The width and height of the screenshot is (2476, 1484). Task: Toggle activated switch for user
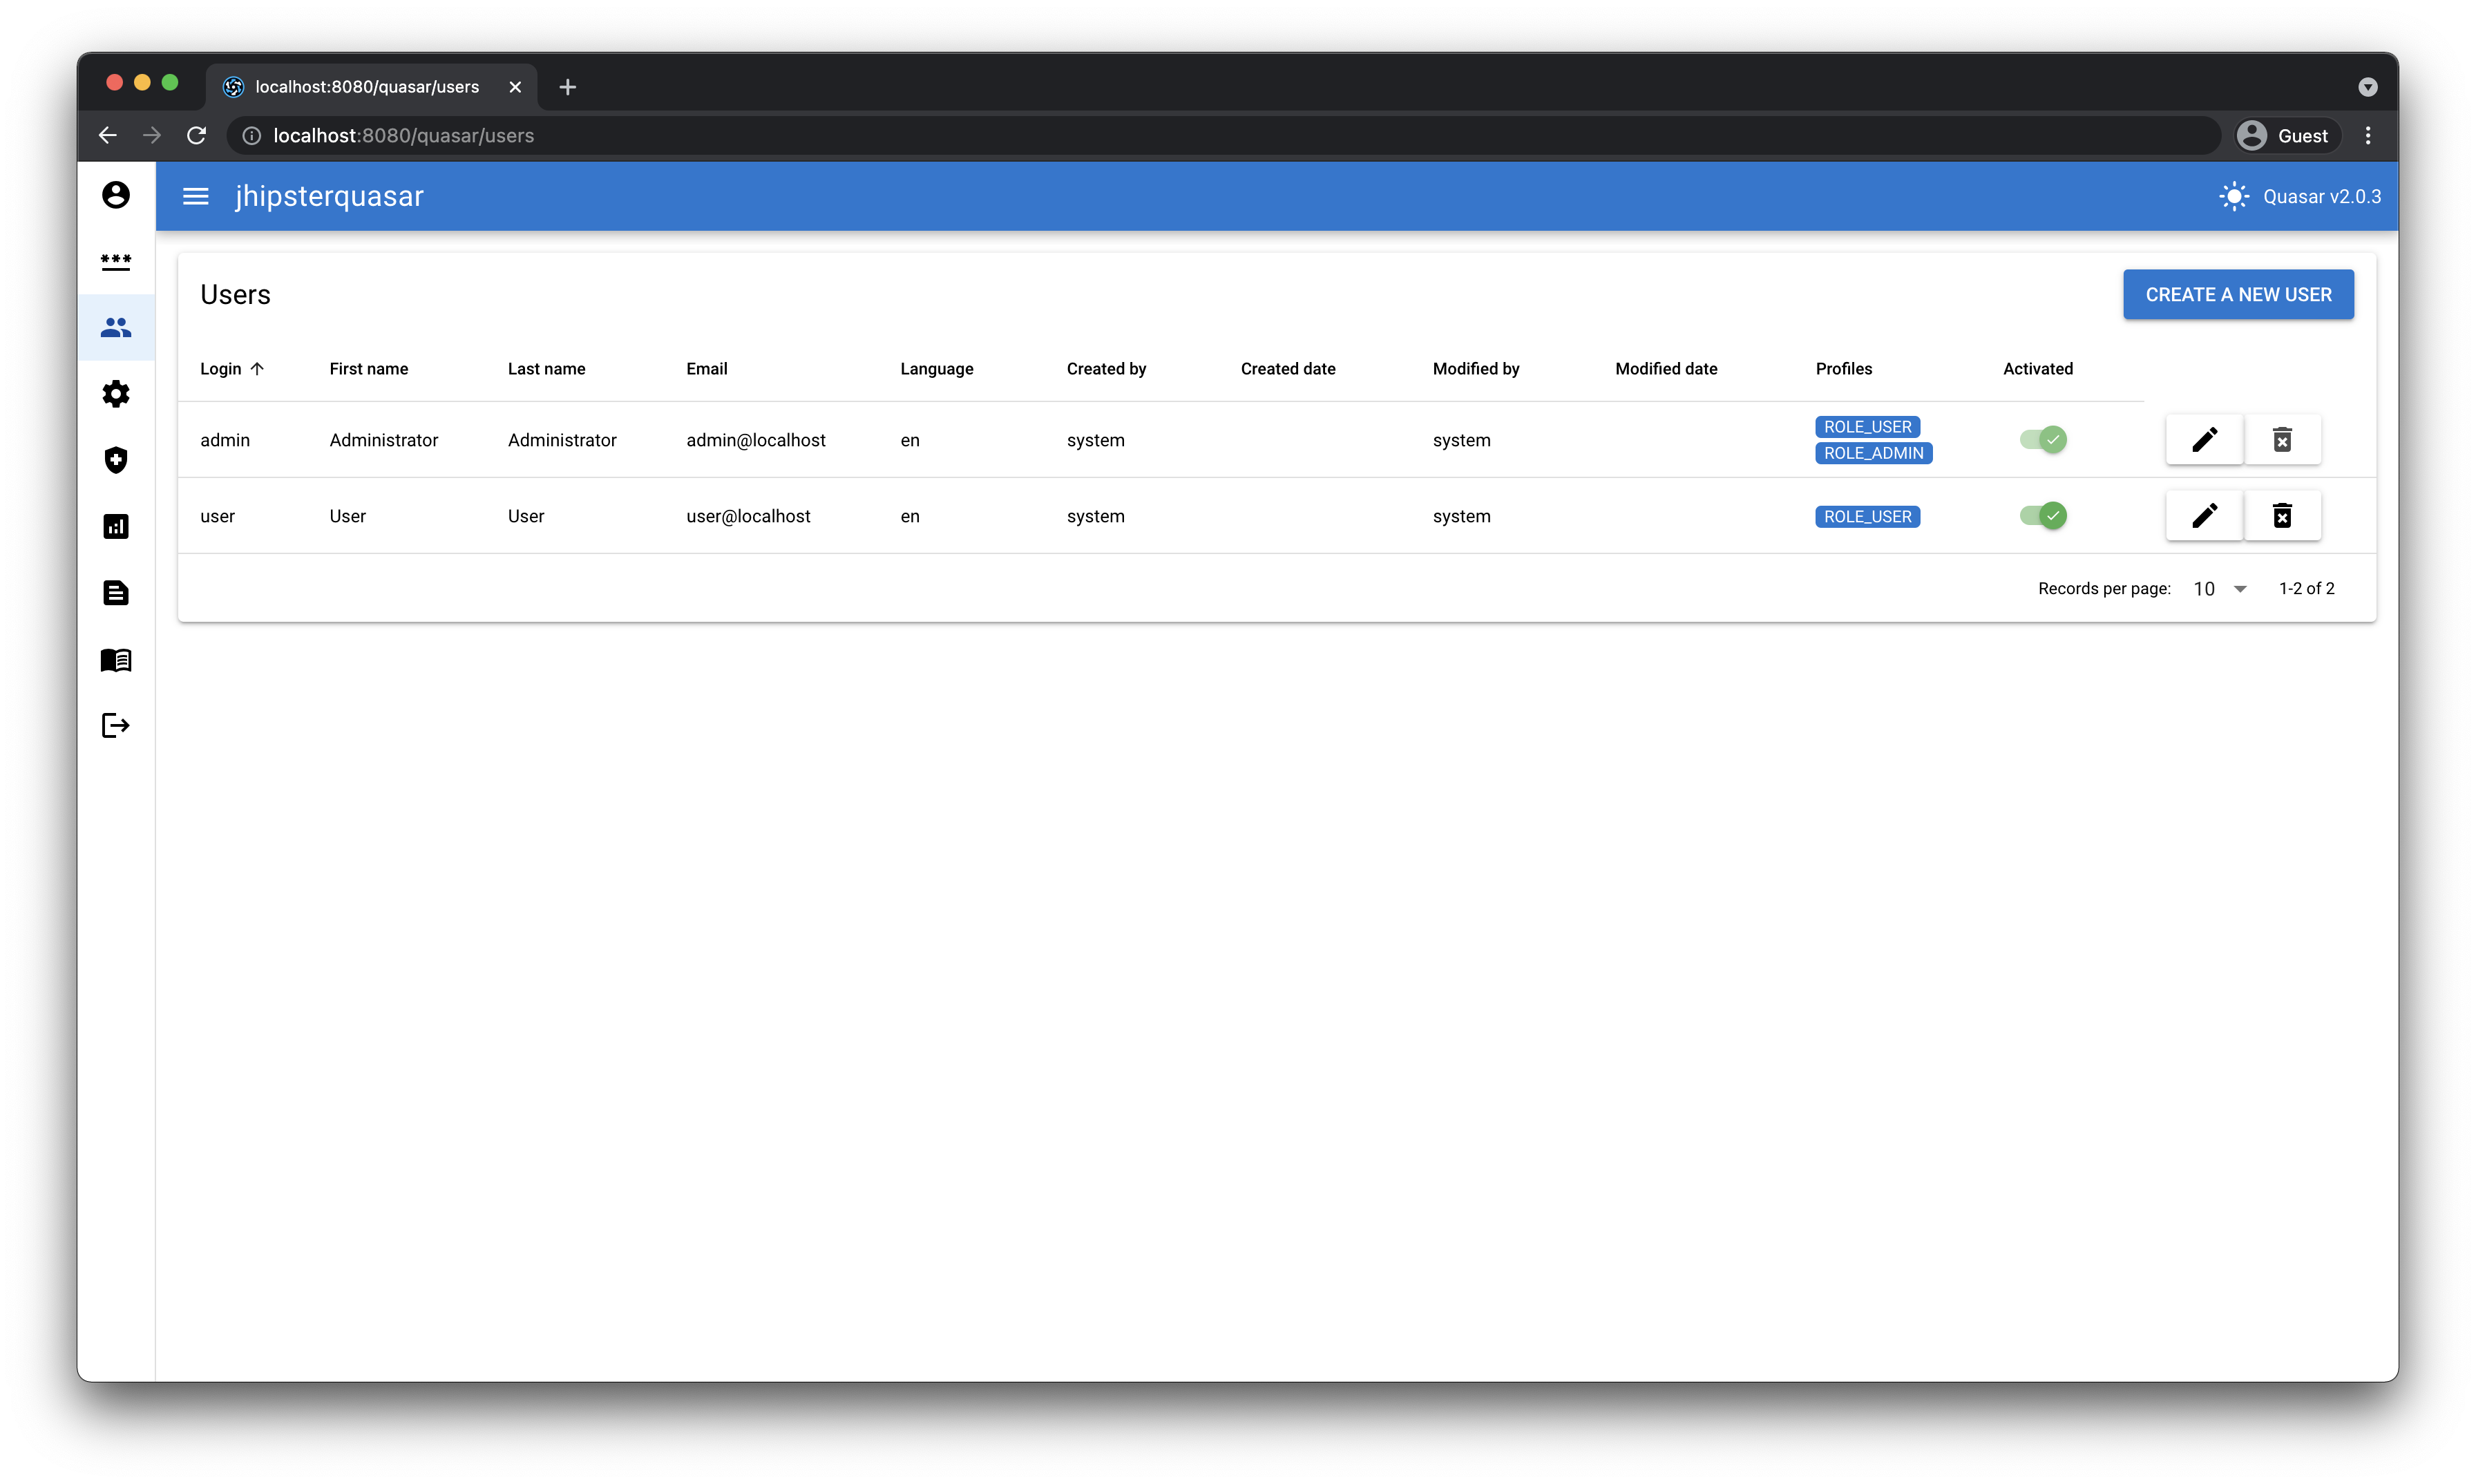click(x=2042, y=516)
